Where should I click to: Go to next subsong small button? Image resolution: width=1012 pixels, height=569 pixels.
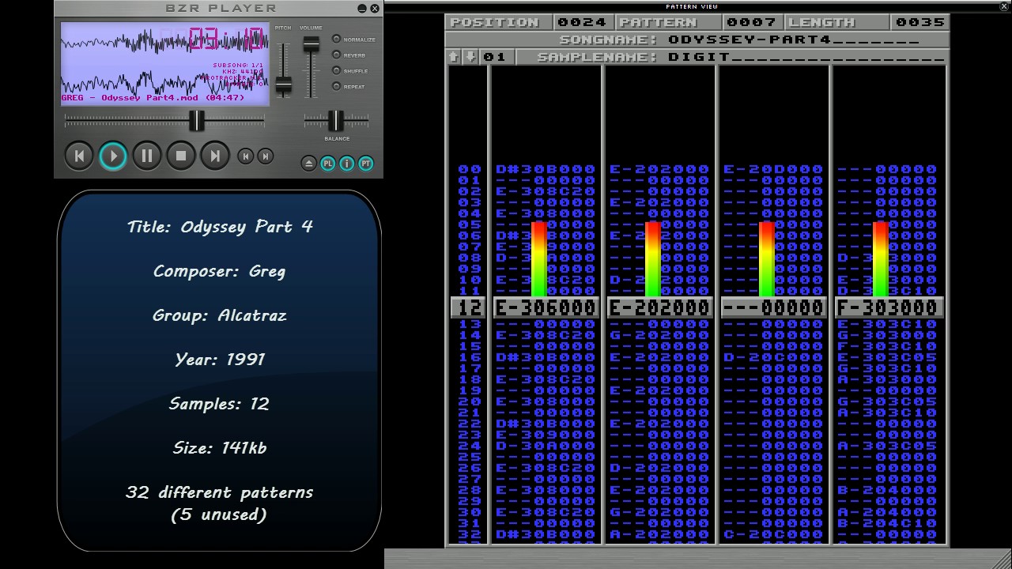click(x=266, y=156)
